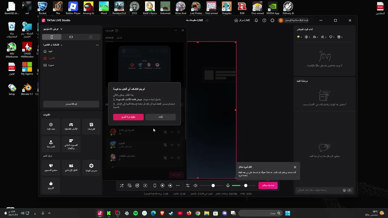
Task: Click the record circle icon in the bottom toolbar
Action: [x=162, y=186]
